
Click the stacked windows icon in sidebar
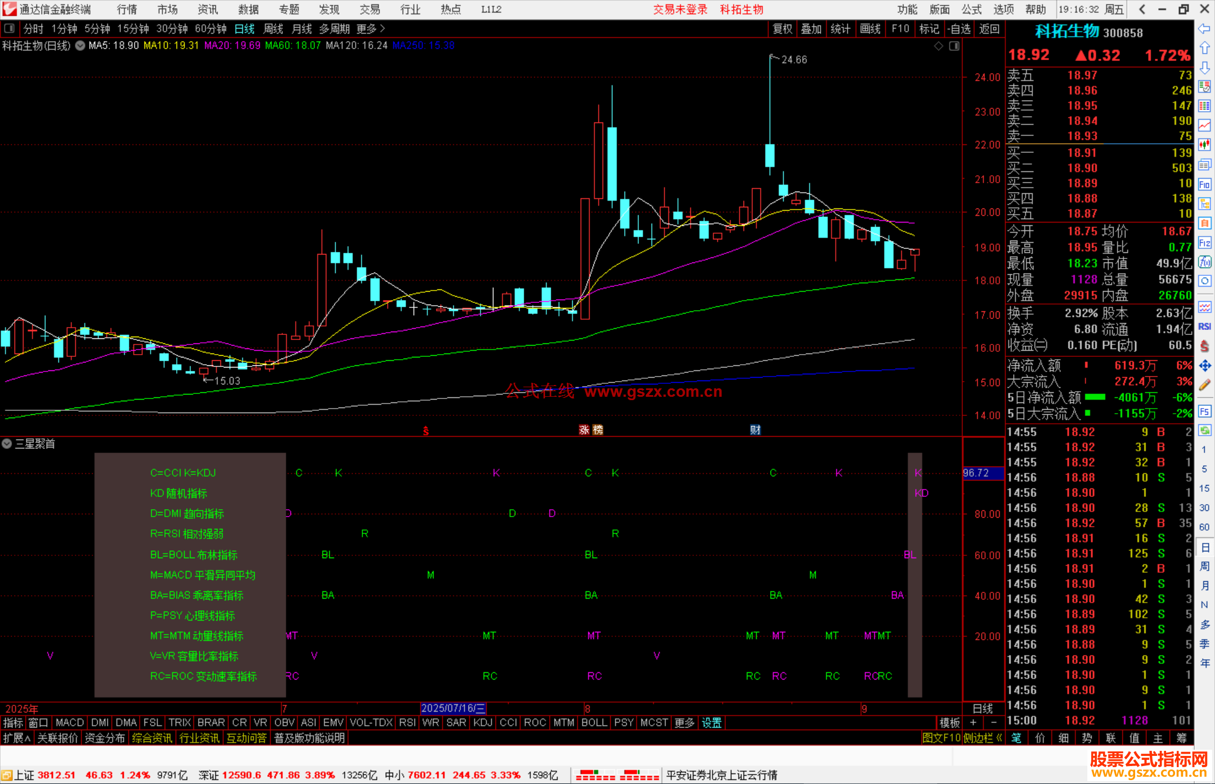point(1204,165)
